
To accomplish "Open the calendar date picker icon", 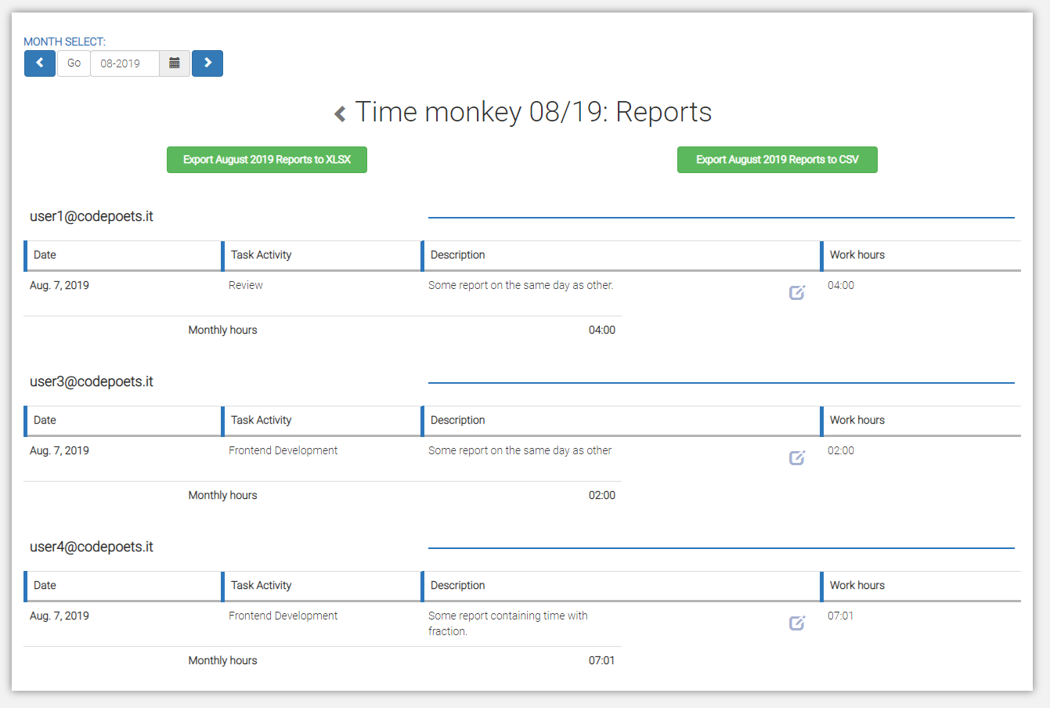I will (175, 63).
